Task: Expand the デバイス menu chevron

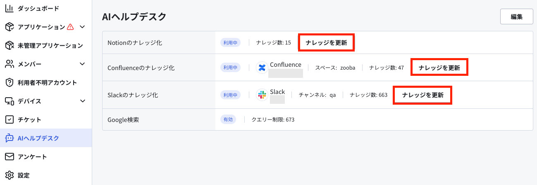Action: [82, 101]
